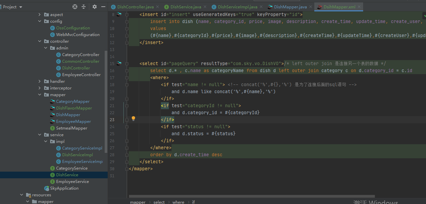
Task: Close the DishController.java tab
Action: (x=157, y=7)
